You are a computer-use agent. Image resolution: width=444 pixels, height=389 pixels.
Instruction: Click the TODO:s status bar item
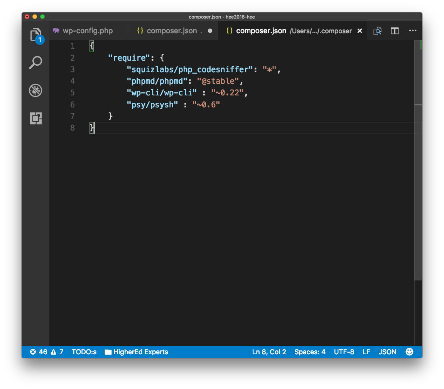pyautogui.click(x=84, y=352)
